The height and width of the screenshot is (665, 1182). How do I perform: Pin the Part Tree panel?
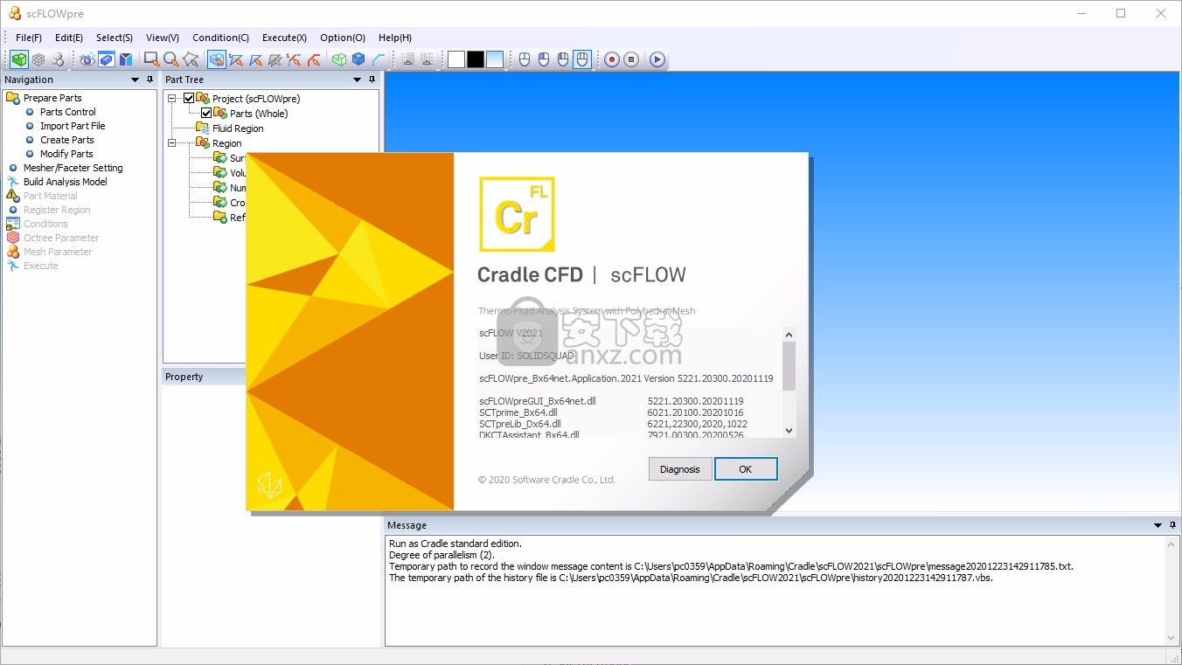coord(372,80)
